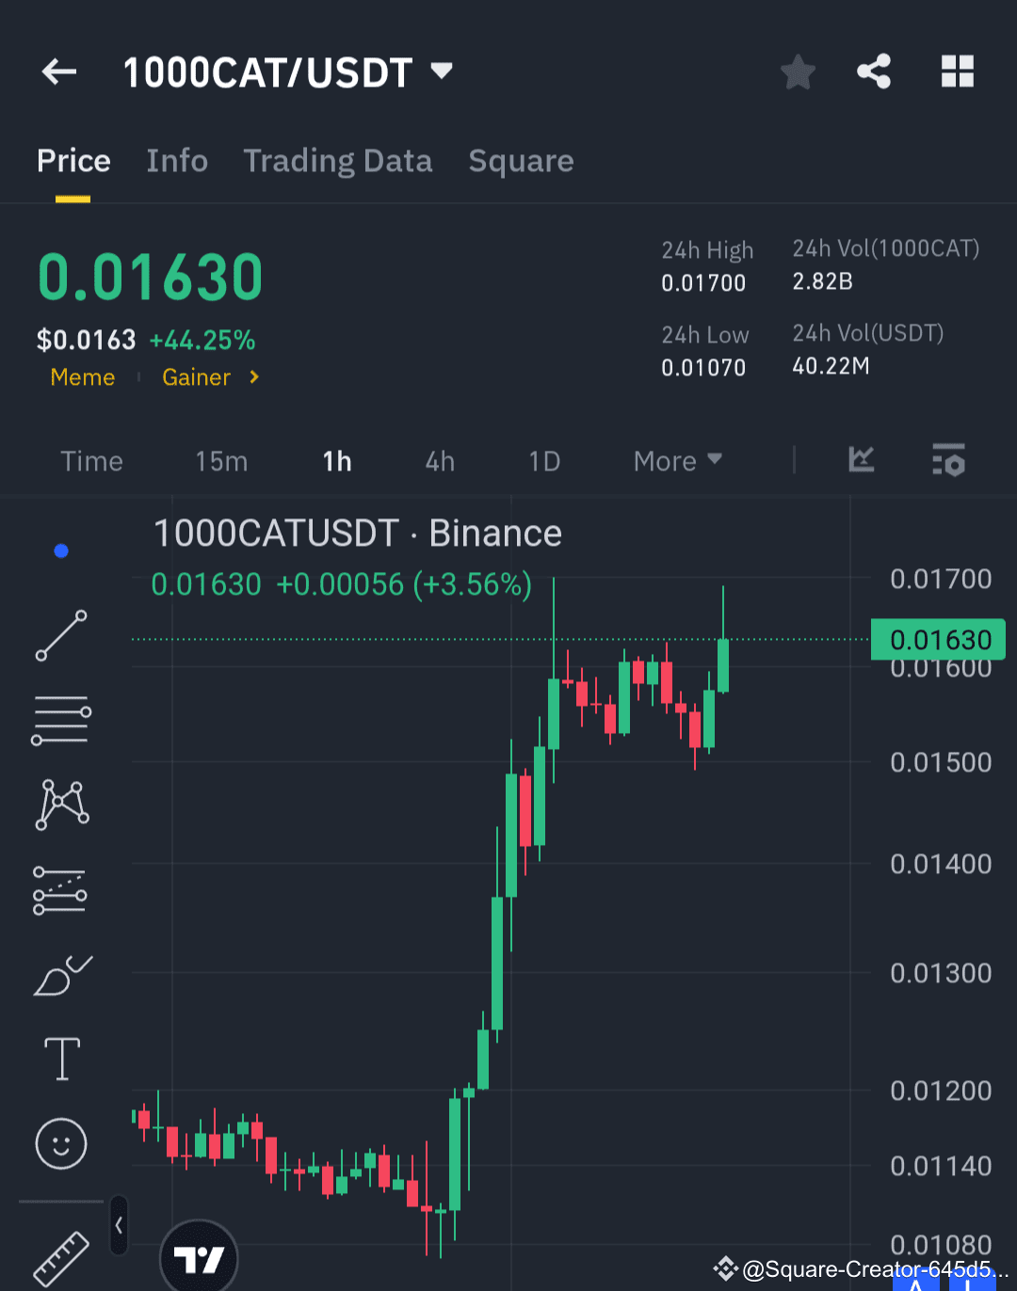Open chart display settings
The height and width of the screenshot is (1291, 1017).
coord(948,460)
